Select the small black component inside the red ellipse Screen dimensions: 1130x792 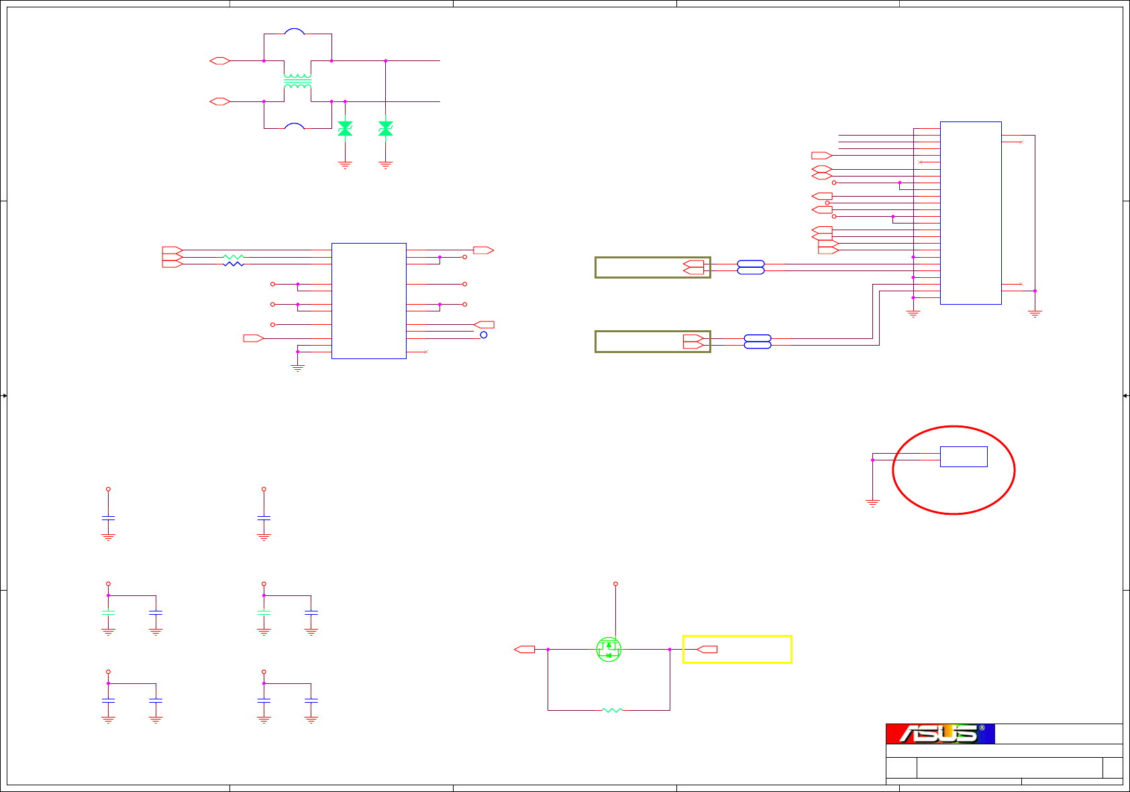click(964, 456)
